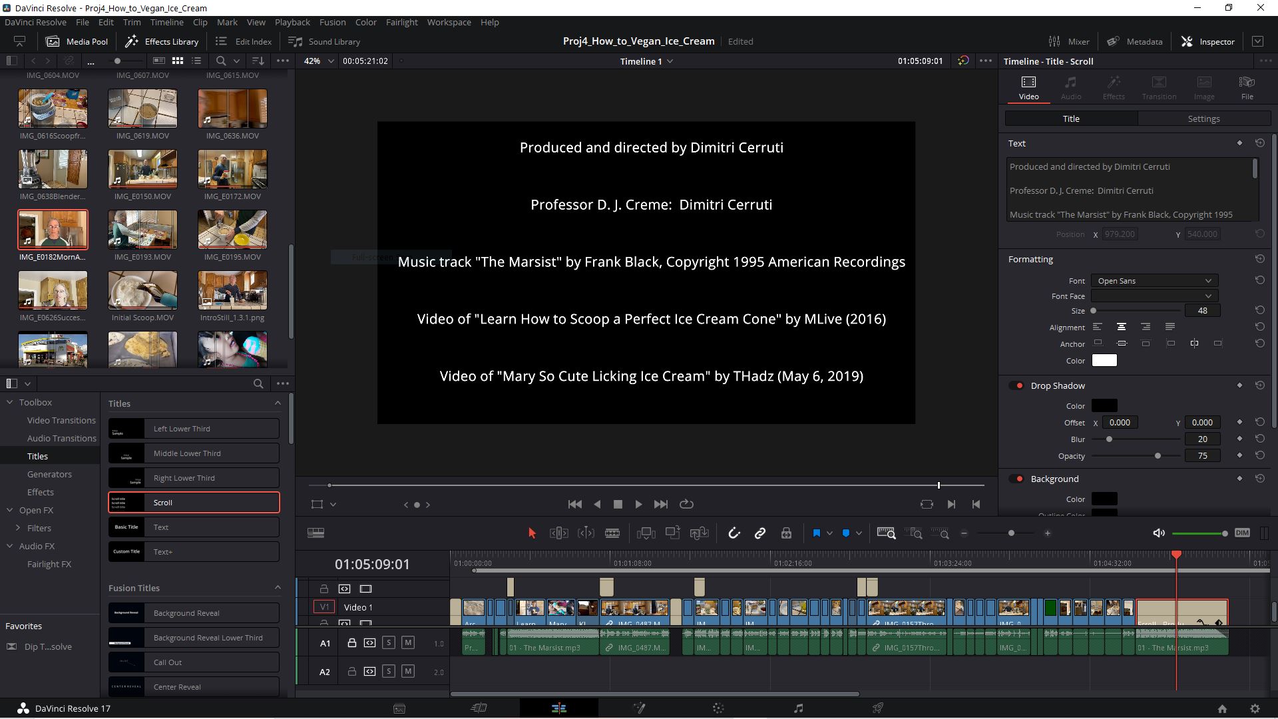The width and height of the screenshot is (1278, 719).
Task: Click the blue Flag icon
Action: pos(817,533)
